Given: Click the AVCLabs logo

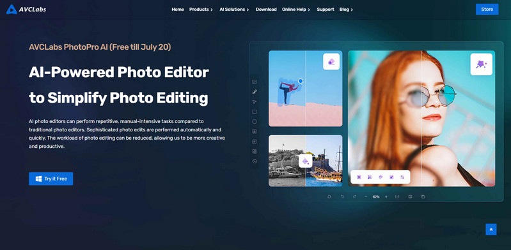Looking at the screenshot, I should click(x=26, y=10).
